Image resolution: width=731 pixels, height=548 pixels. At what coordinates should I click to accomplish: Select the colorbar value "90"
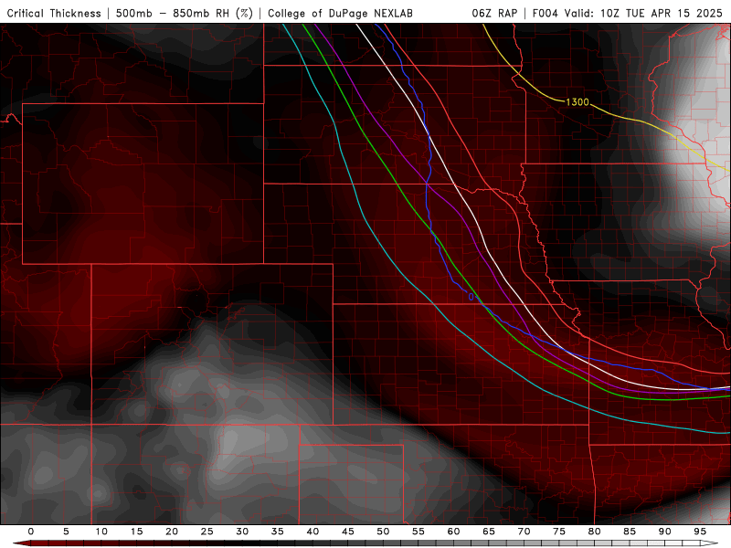665,532
